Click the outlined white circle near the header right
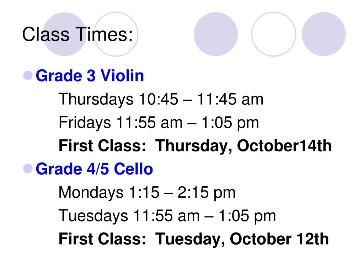 [274, 34]
